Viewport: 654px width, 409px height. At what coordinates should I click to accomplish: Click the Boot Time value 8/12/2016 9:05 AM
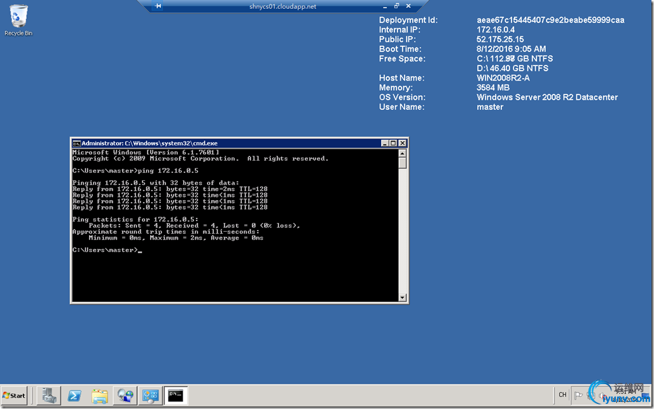(511, 49)
